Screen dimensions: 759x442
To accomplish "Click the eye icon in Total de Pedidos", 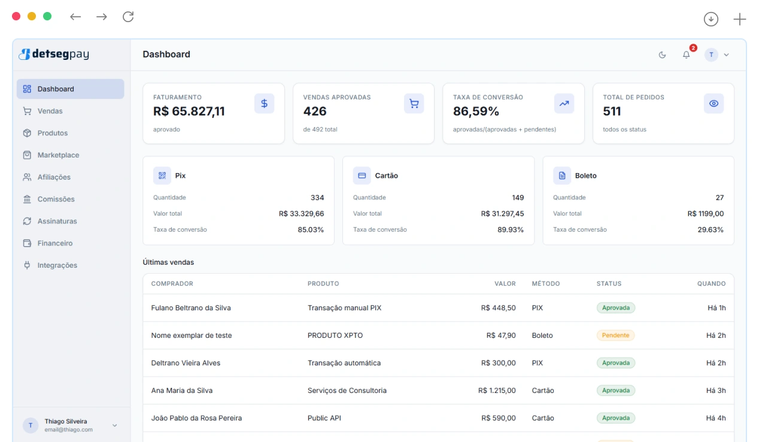I will pyautogui.click(x=714, y=103).
